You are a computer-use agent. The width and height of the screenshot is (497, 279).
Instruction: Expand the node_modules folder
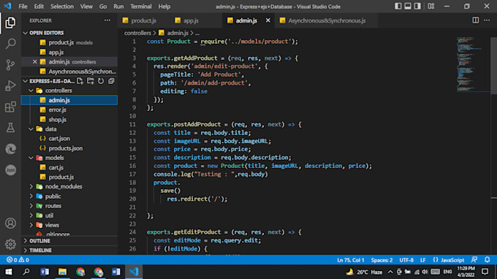point(31,186)
